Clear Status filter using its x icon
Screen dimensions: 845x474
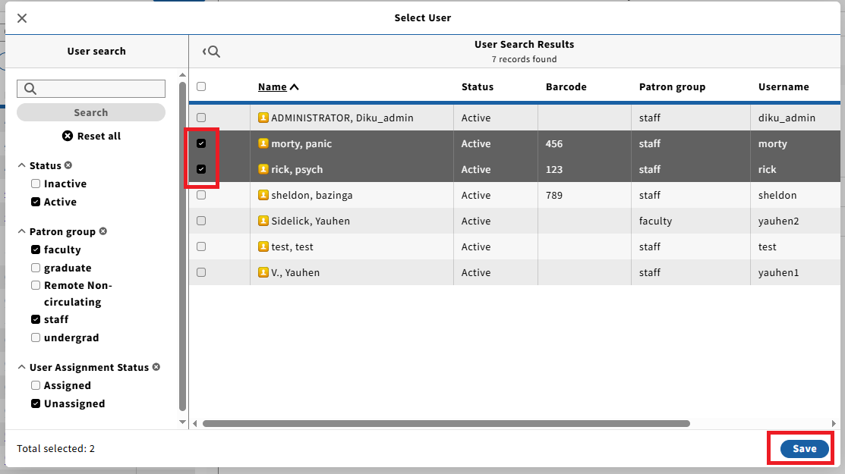[68, 165]
